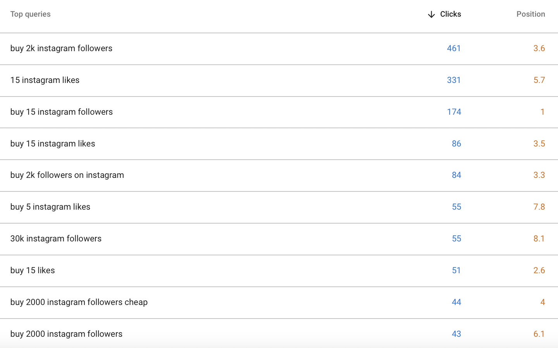Click the Top queries column header
558x348 pixels.
pos(30,14)
